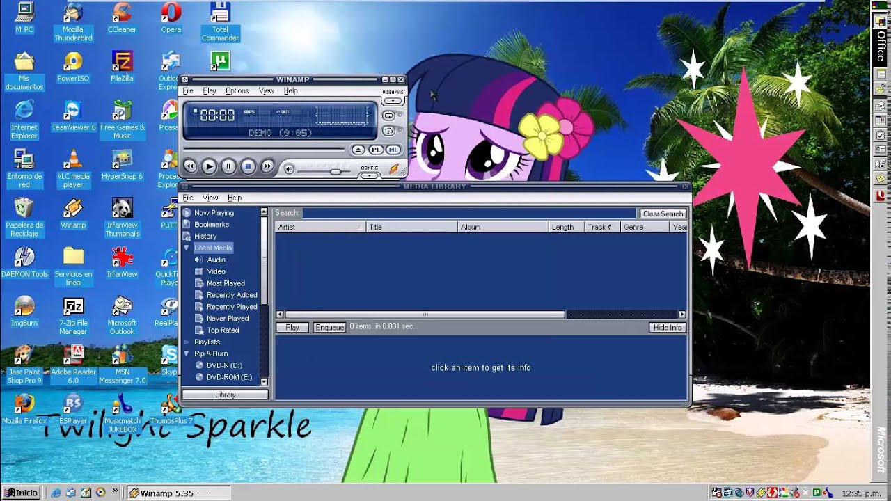Click the Eject open-file button in Winamp

pyautogui.click(x=358, y=150)
